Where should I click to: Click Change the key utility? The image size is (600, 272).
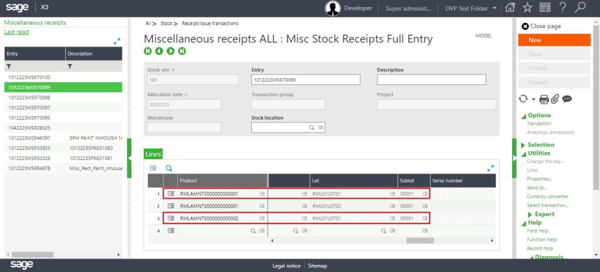(x=546, y=161)
